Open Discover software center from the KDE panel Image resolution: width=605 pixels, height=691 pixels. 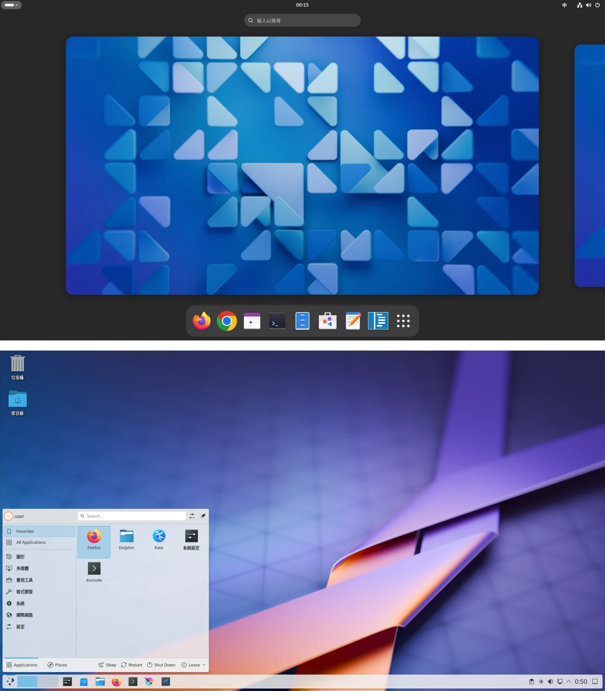click(x=84, y=681)
